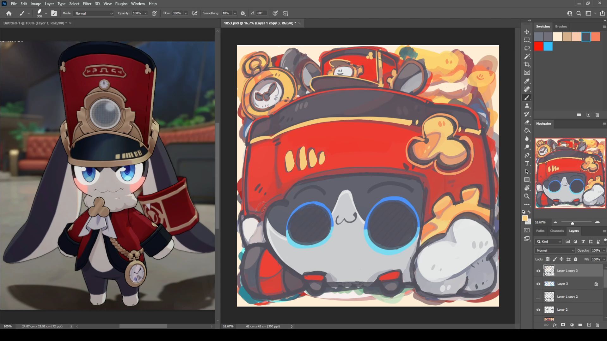Switch to the Channels tab

[557, 231]
